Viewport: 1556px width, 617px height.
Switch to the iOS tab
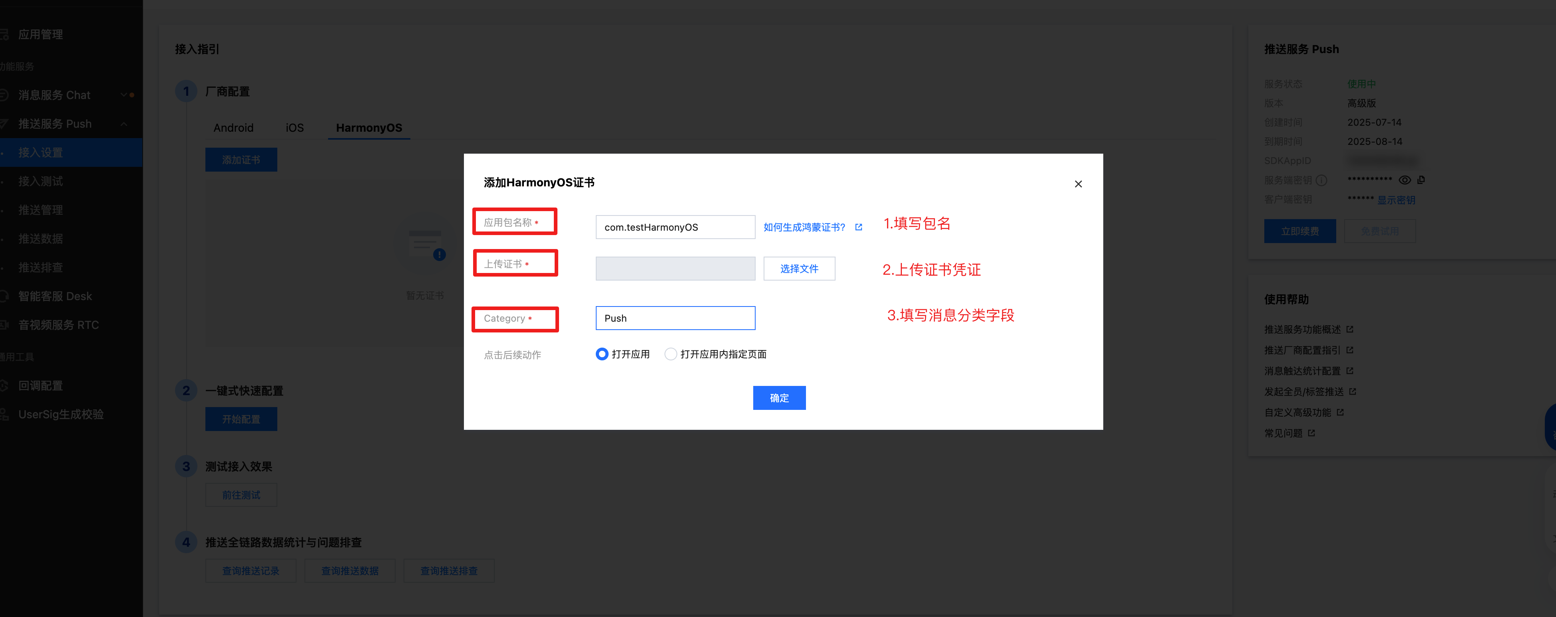coord(294,128)
